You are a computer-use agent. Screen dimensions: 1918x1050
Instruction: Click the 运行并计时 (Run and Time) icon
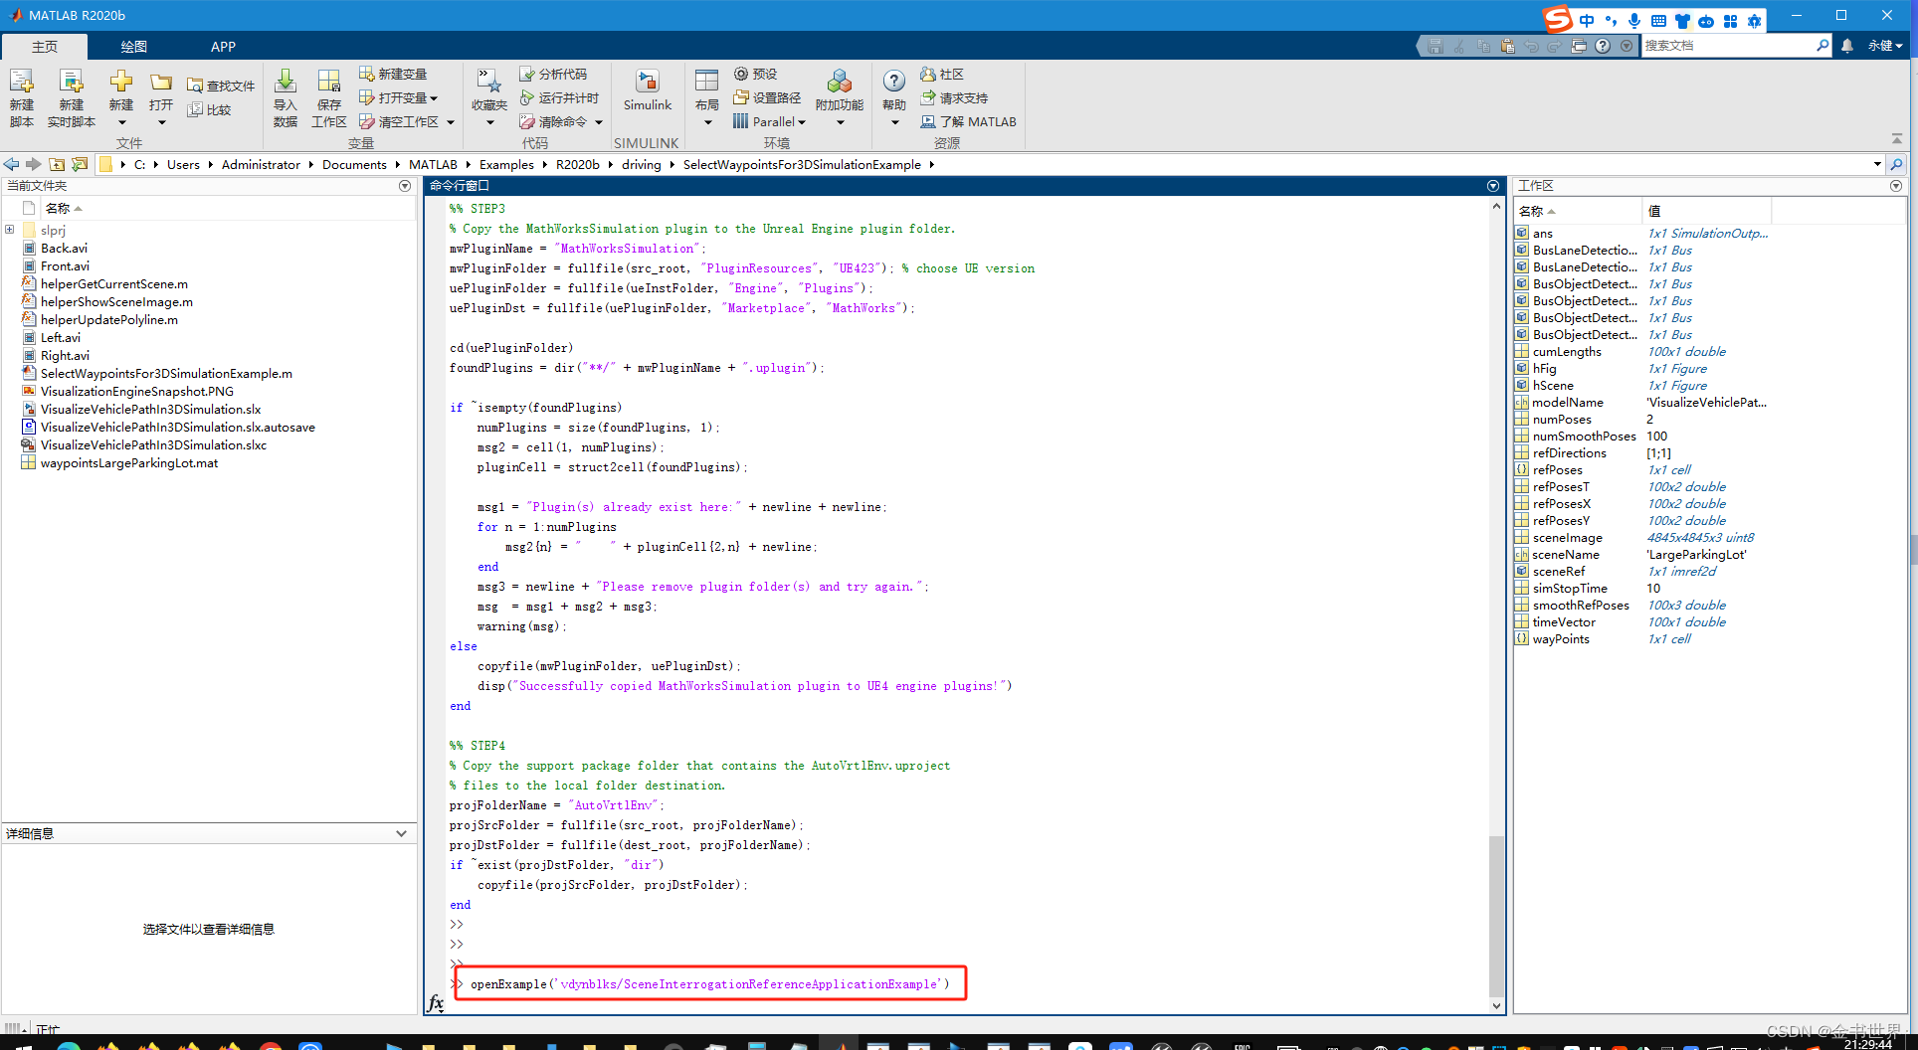558,97
